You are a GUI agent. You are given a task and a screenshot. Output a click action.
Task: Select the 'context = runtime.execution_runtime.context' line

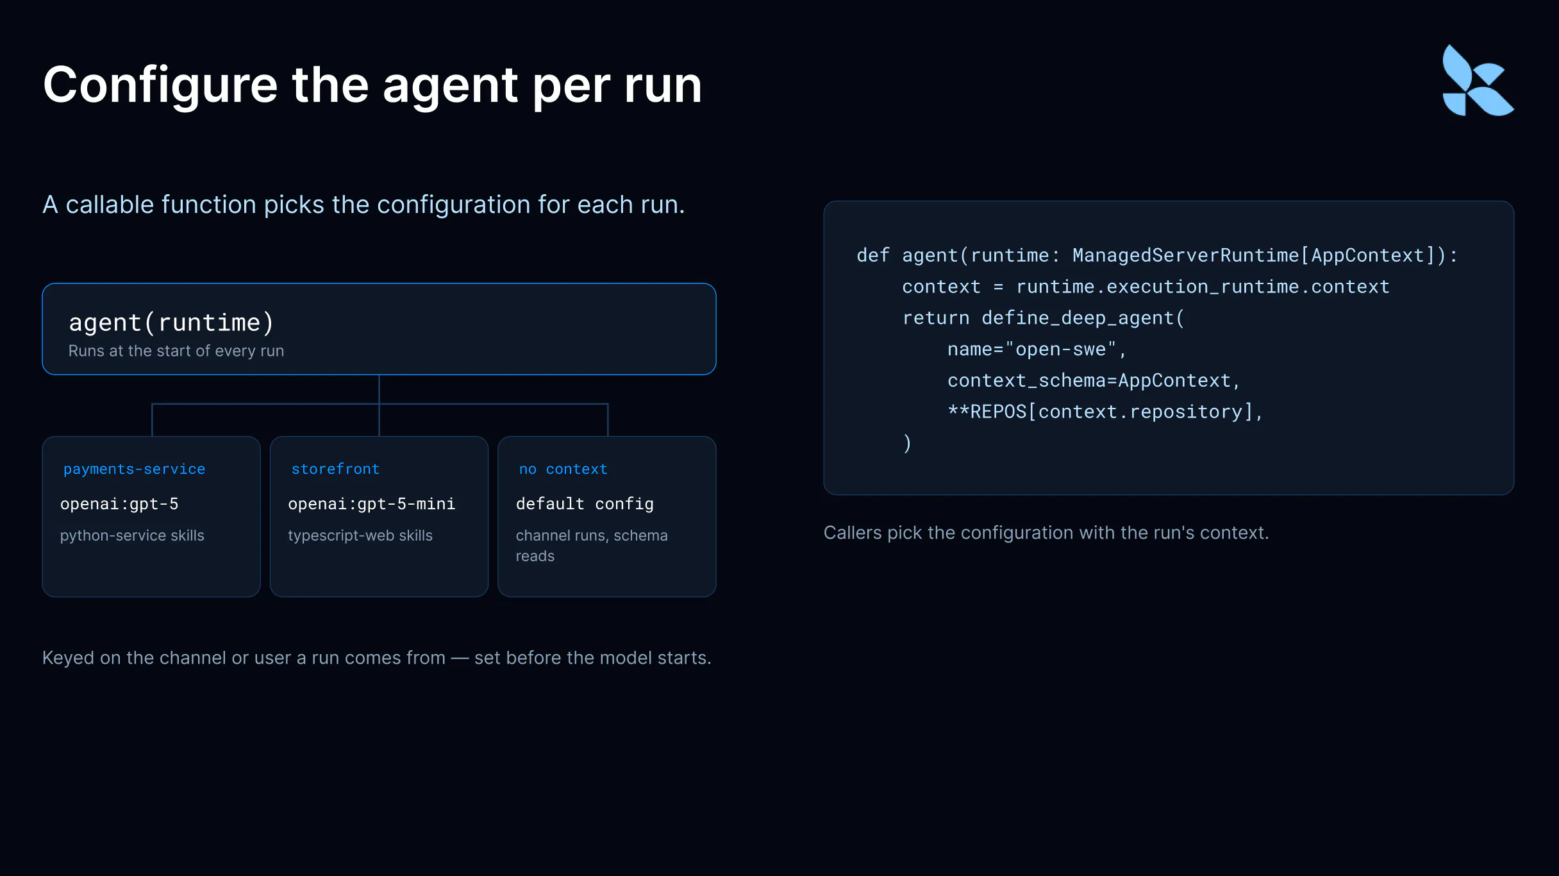click(1146, 287)
